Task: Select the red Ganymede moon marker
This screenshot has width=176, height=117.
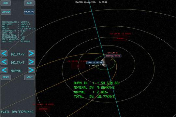Action: 43,109
